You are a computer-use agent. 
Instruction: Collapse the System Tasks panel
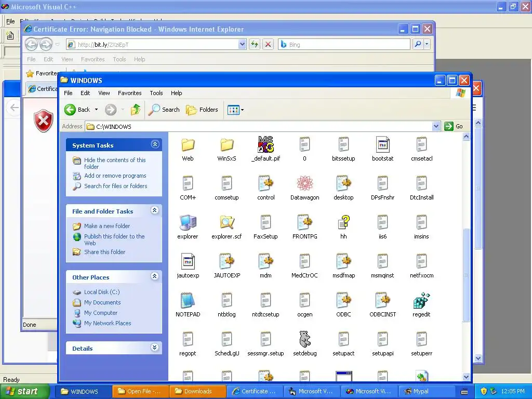click(x=155, y=144)
